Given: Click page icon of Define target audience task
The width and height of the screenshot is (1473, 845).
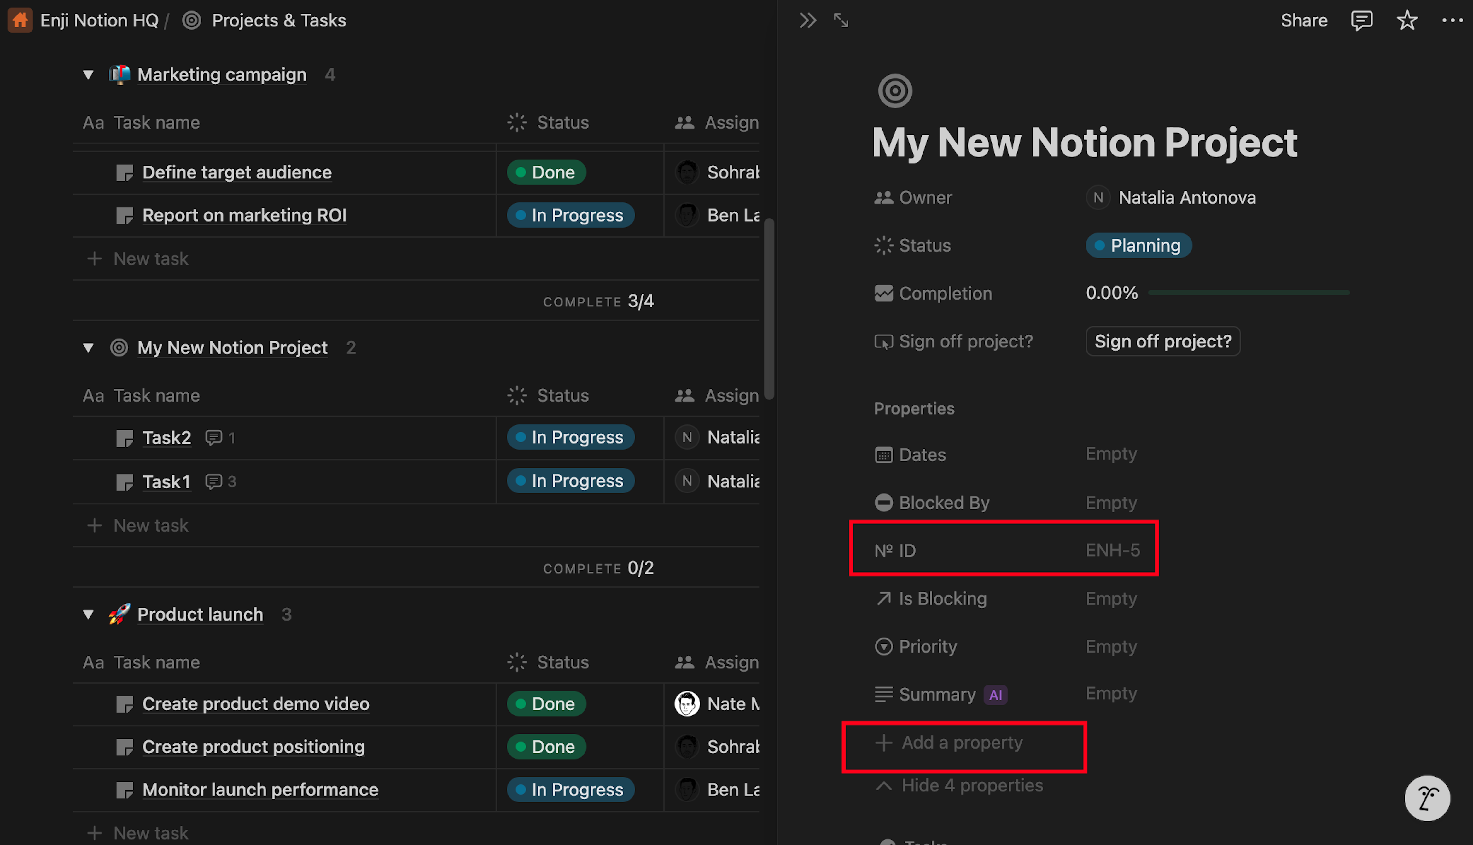Looking at the screenshot, I should 124,172.
